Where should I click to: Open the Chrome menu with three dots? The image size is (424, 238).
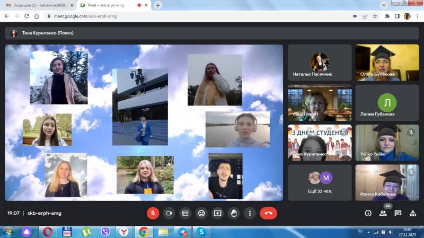pyautogui.click(x=417, y=16)
